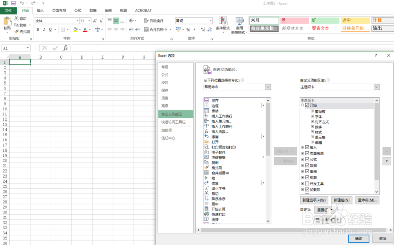Click the Format Painter brush in ribbon

17,32
